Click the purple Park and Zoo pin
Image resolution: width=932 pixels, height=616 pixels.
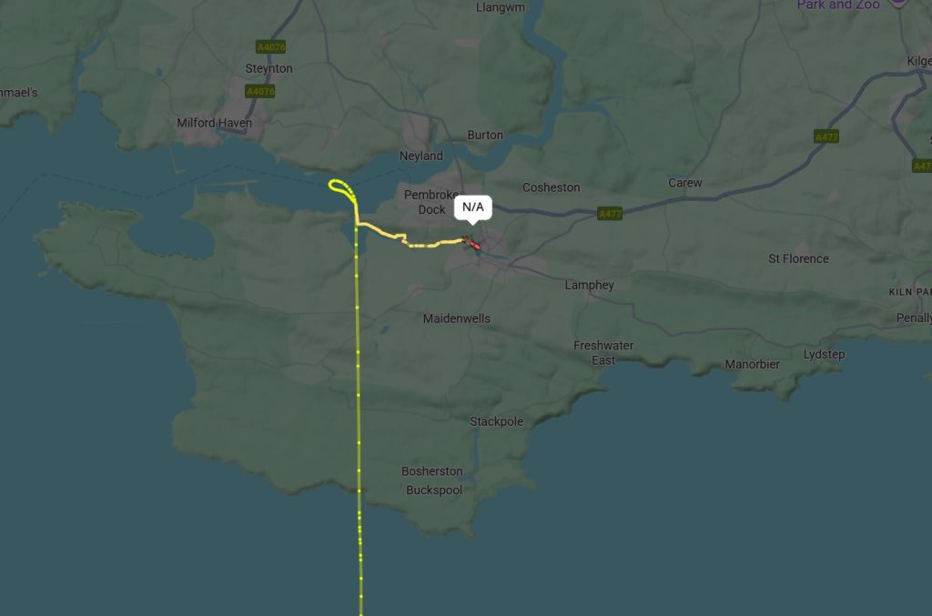(897, 3)
